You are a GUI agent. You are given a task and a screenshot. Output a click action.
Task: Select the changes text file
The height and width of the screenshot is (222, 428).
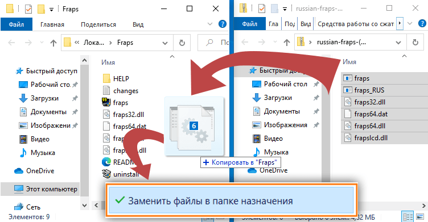pyautogui.click(x=121, y=91)
